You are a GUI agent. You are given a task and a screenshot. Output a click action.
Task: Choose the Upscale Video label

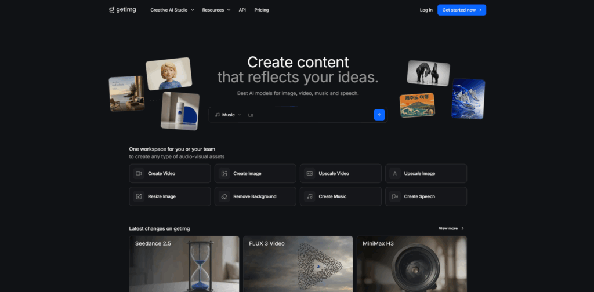tap(334, 174)
